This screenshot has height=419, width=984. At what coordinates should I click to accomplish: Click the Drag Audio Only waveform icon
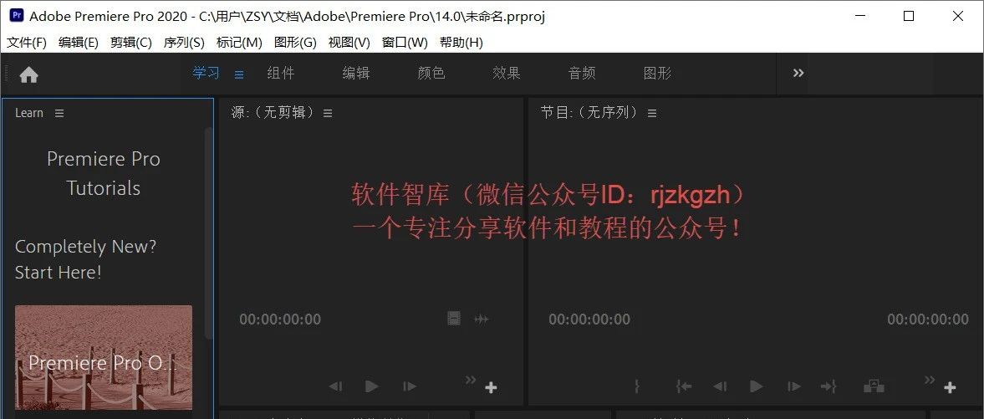pyautogui.click(x=482, y=319)
